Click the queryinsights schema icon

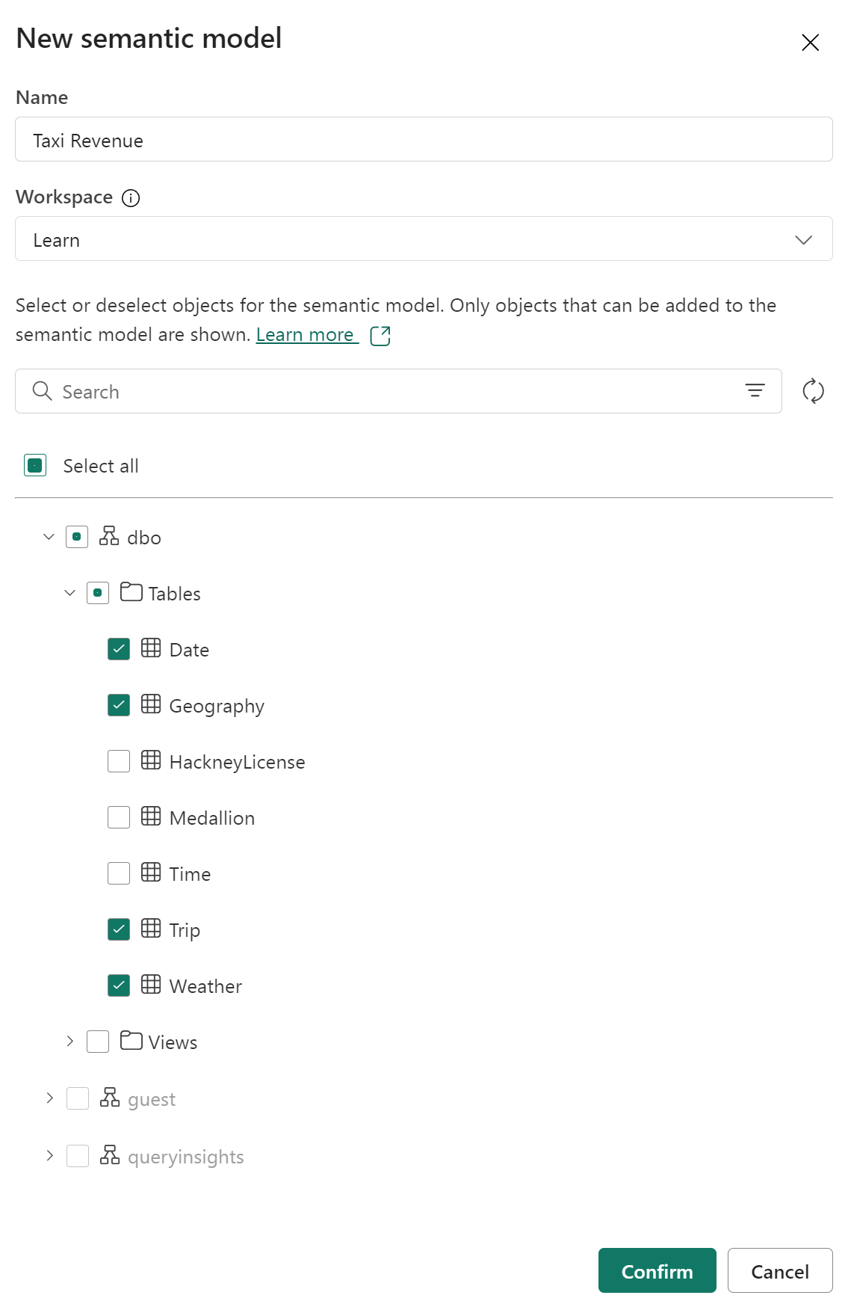110,1155
